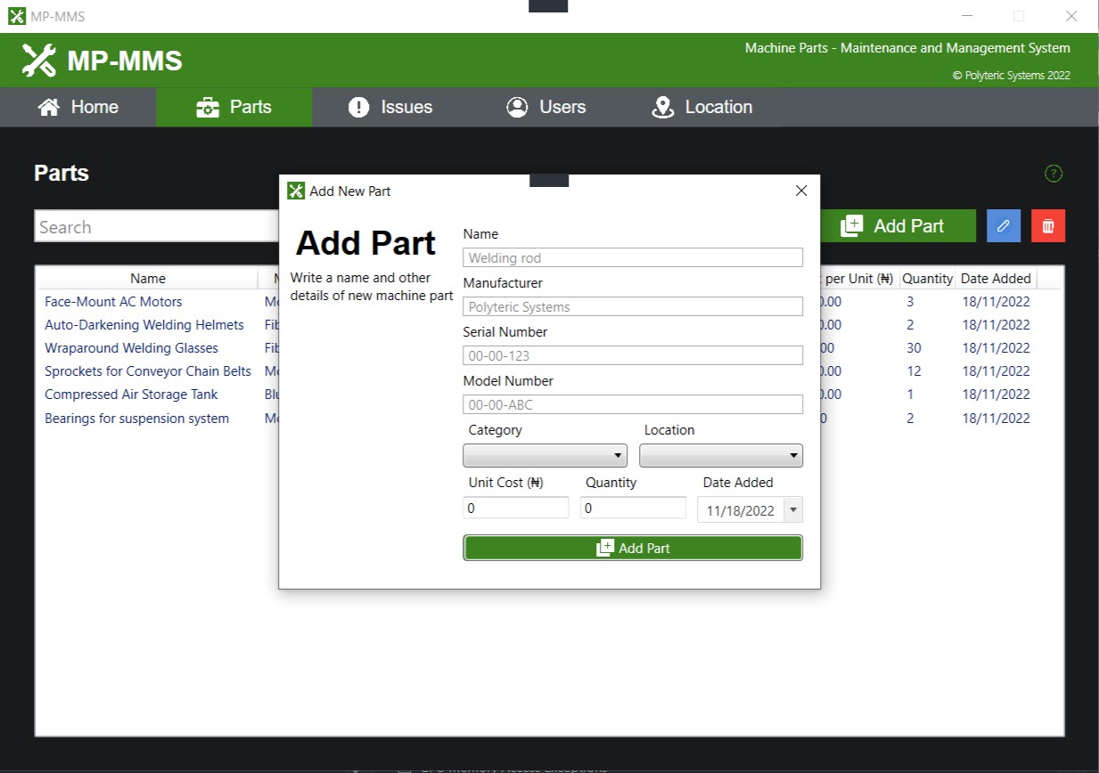This screenshot has height=773, width=1099.
Task: Open the Date Added date picker dropdown
Action: pos(791,509)
